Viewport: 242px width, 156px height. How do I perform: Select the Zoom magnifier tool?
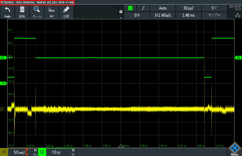pyautogui.click(x=37, y=11)
